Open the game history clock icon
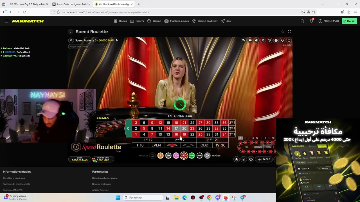This screenshot has height=202, width=360. (x=269, y=40)
